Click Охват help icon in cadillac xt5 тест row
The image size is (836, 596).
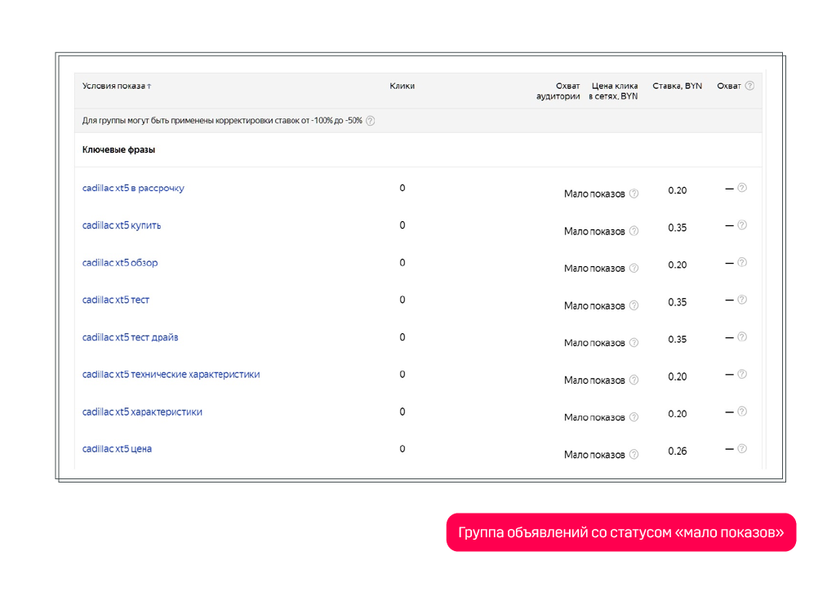click(x=742, y=300)
